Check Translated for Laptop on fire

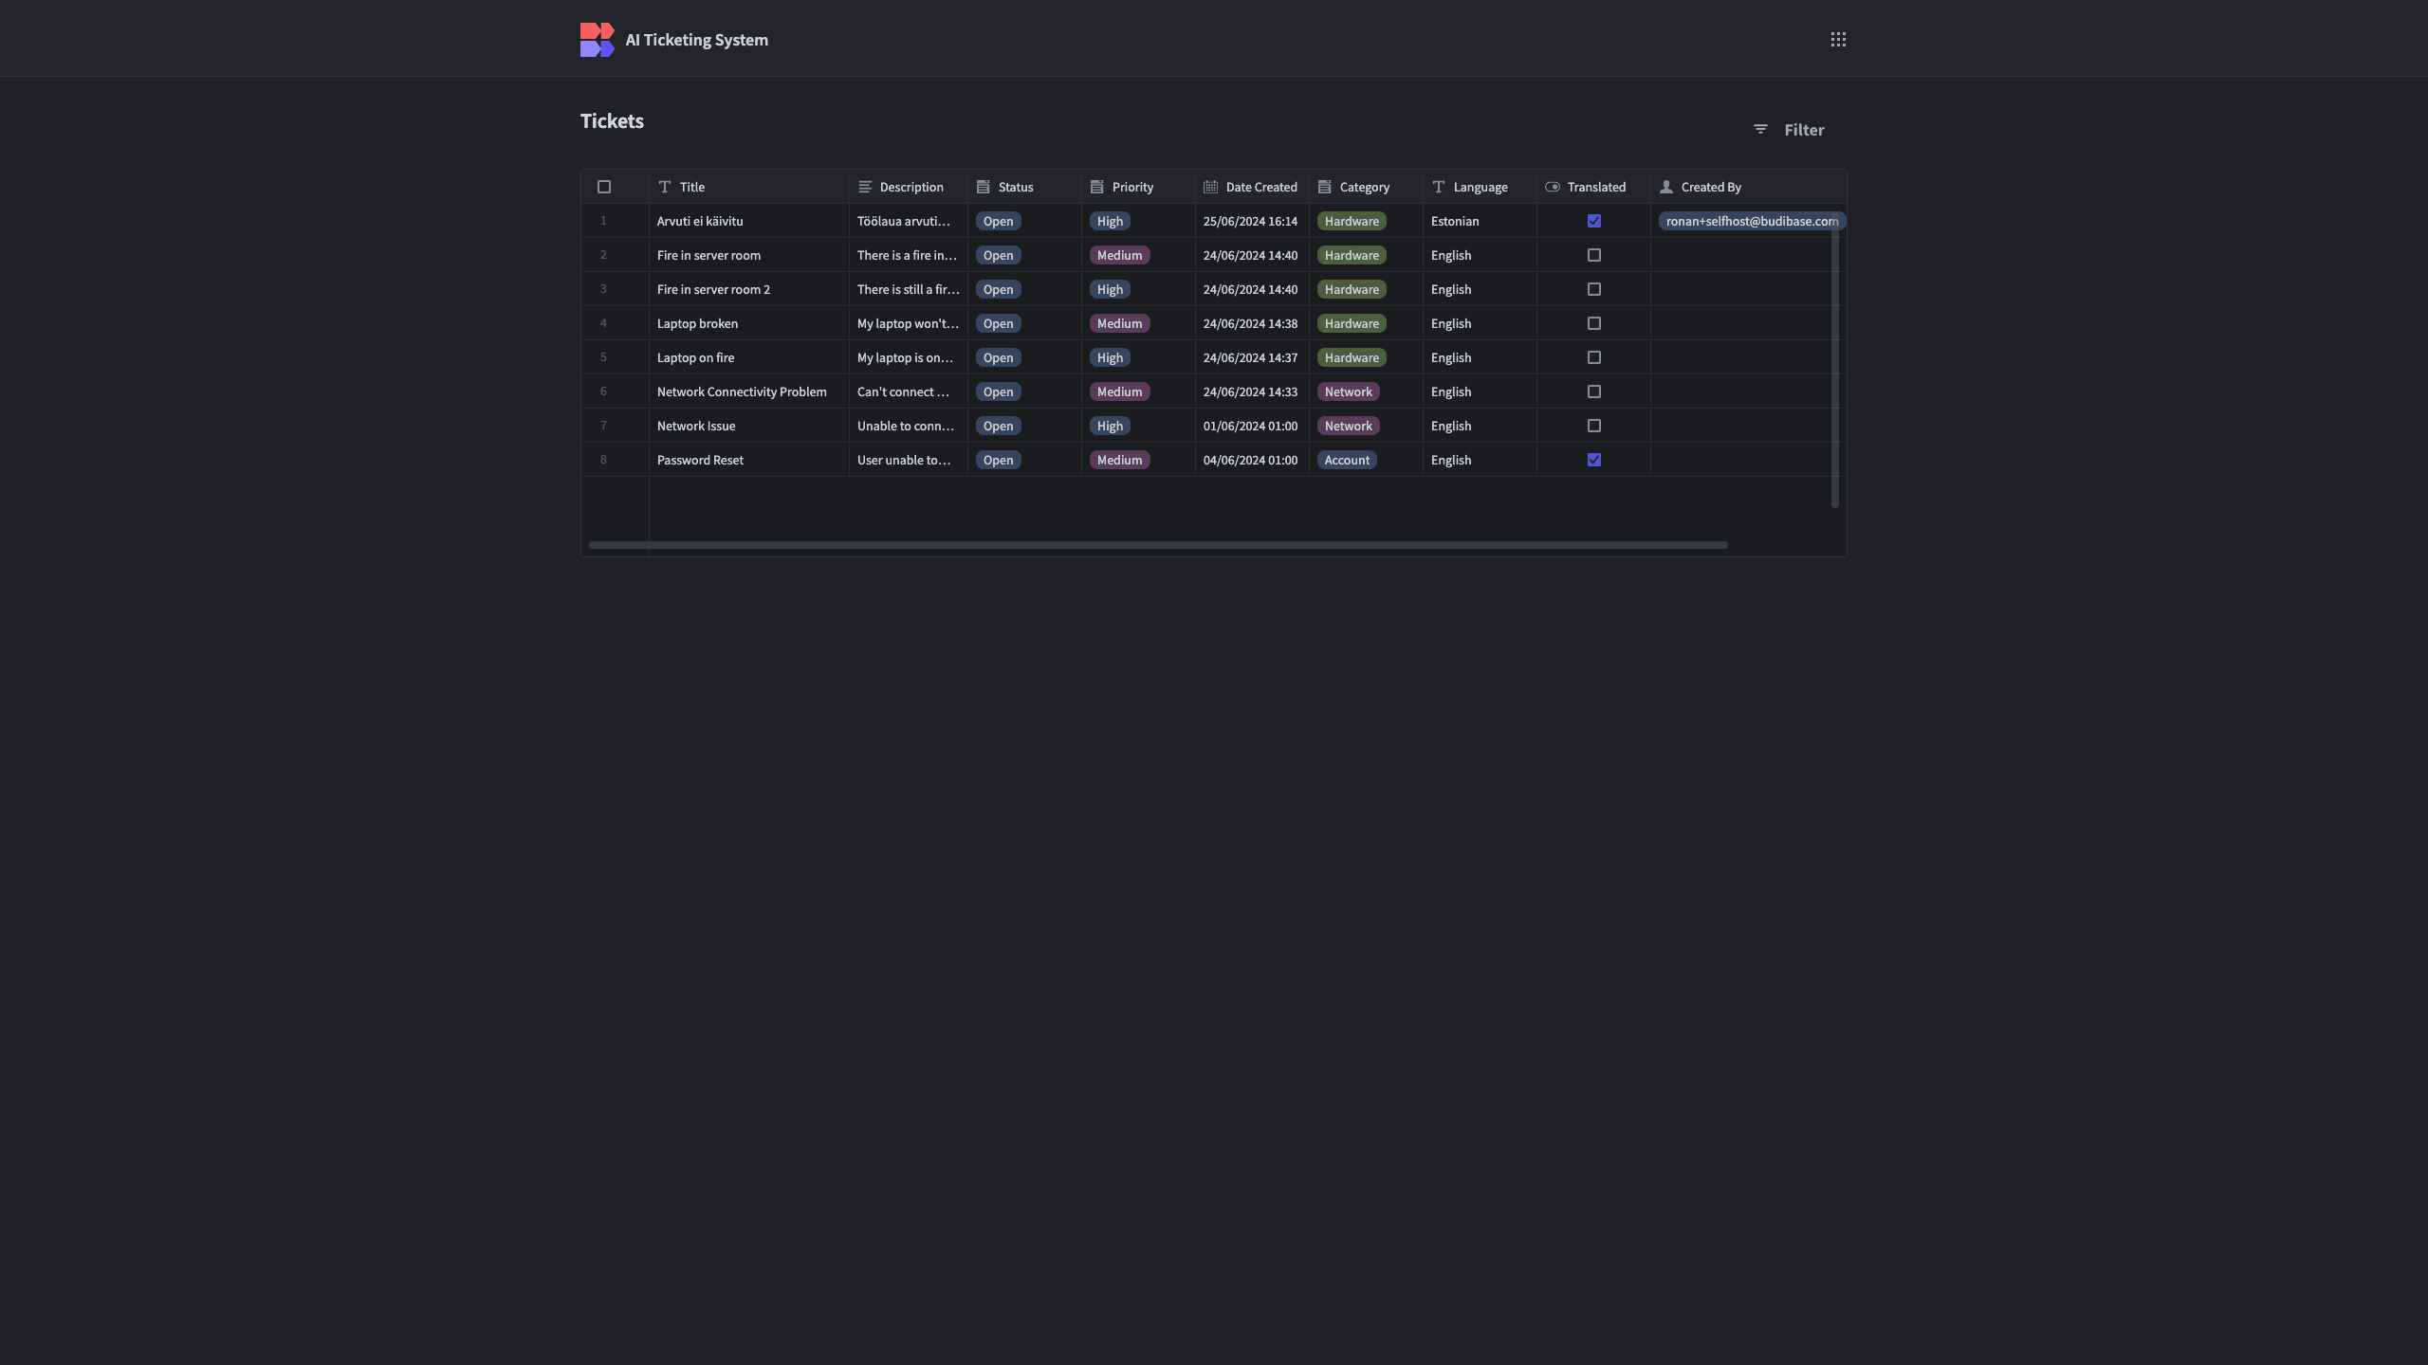pyautogui.click(x=1594, y=357)
